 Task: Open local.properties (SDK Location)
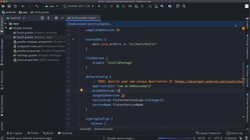point(36,60)
